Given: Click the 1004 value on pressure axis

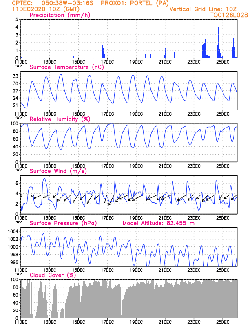Looking at the screenshot, I should (x=13, y=231).
